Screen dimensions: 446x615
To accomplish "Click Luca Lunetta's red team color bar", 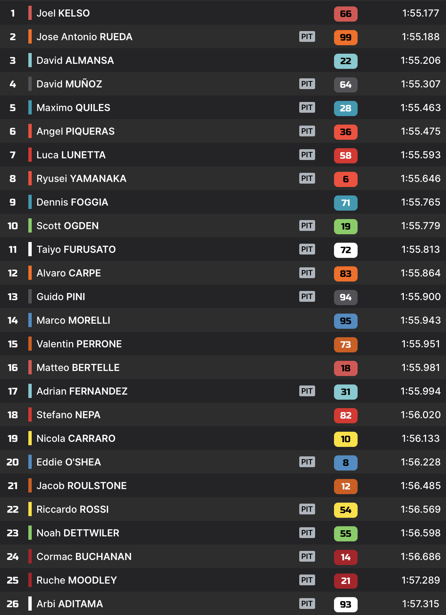I will coord(30,155).
